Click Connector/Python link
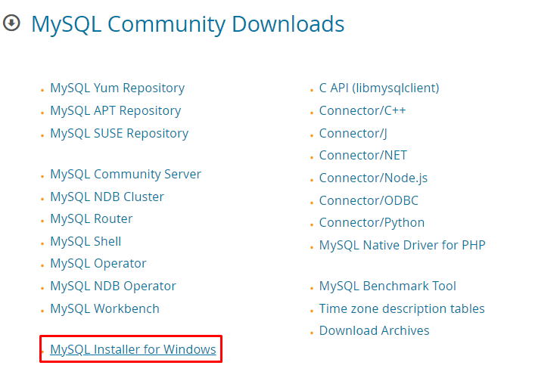 pos(372,223)
